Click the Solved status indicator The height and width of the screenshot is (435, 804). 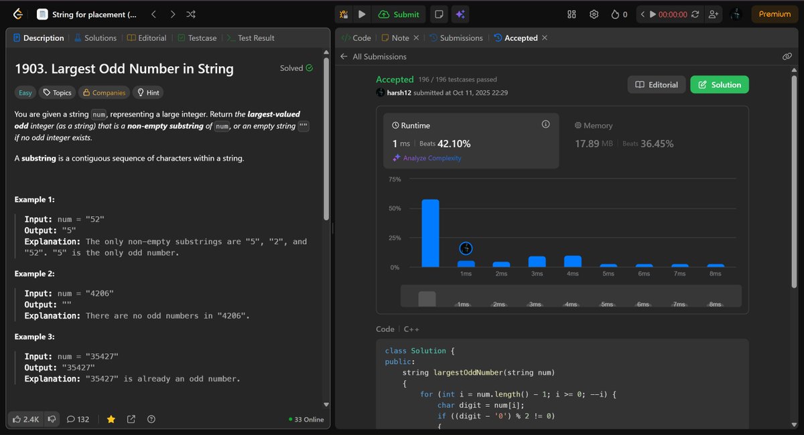(x=296, y=68)
